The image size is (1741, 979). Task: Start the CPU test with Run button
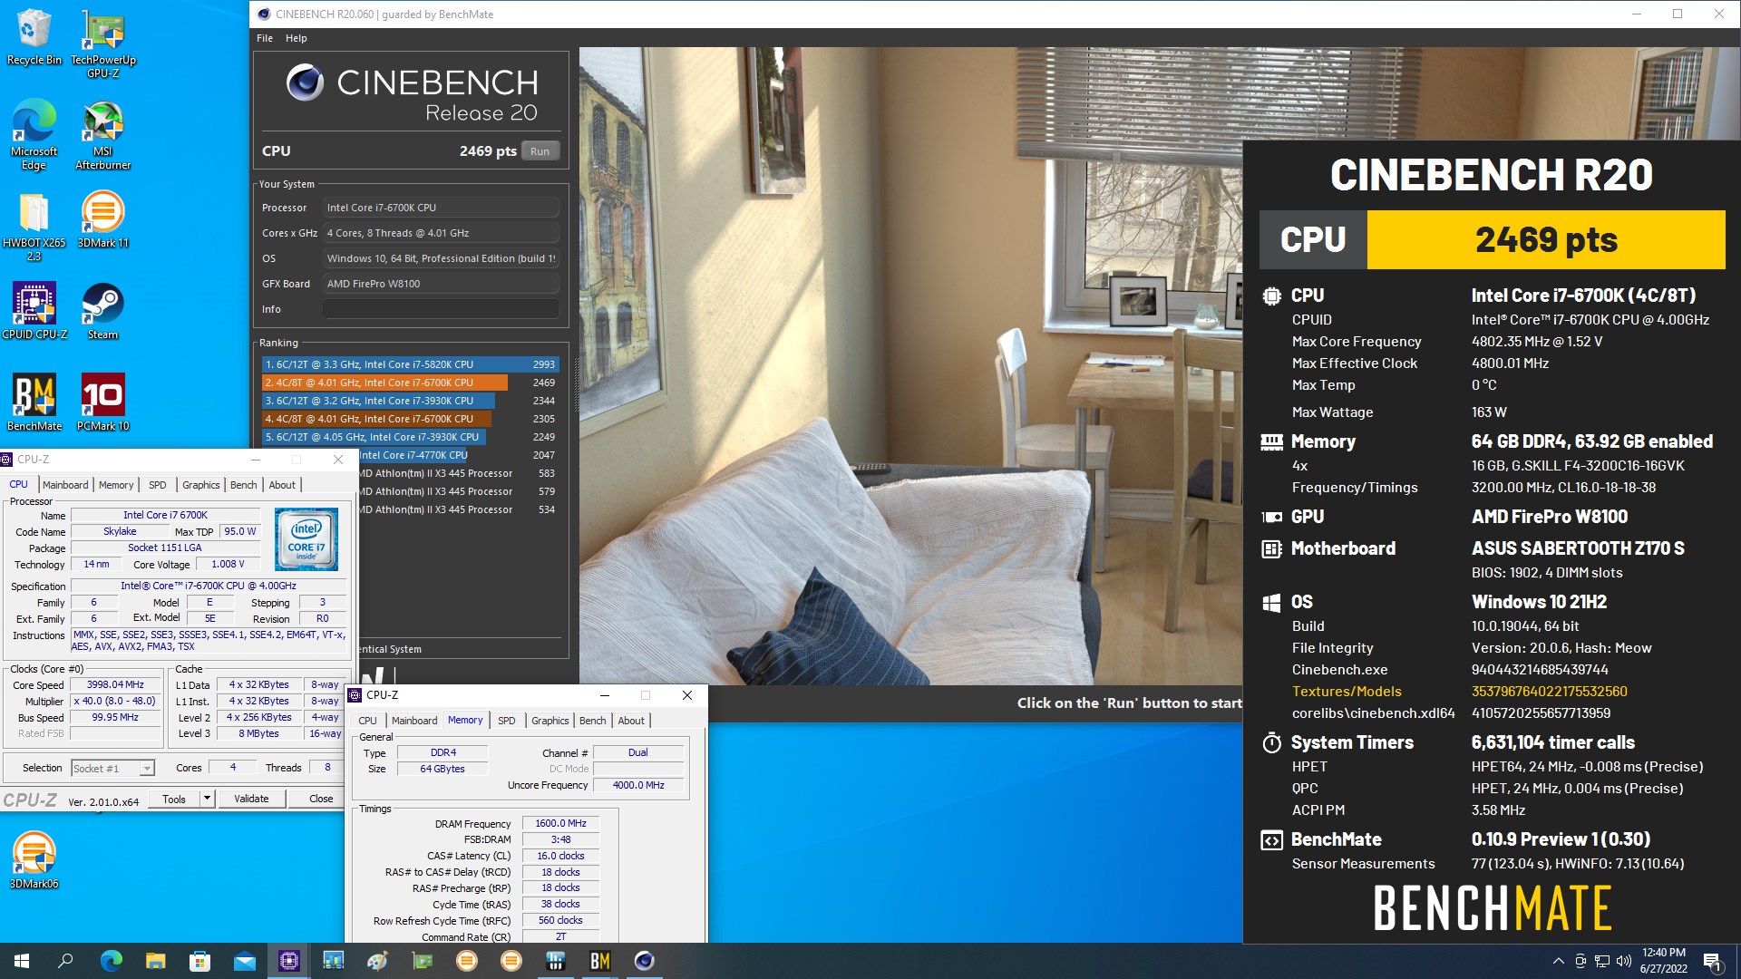(540, 151)
